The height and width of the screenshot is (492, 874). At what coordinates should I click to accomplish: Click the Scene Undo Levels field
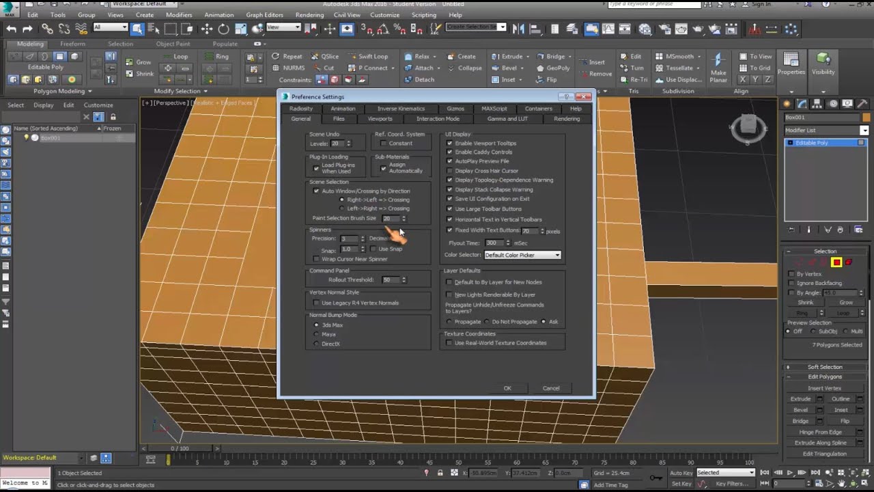[x=337, y=143]
